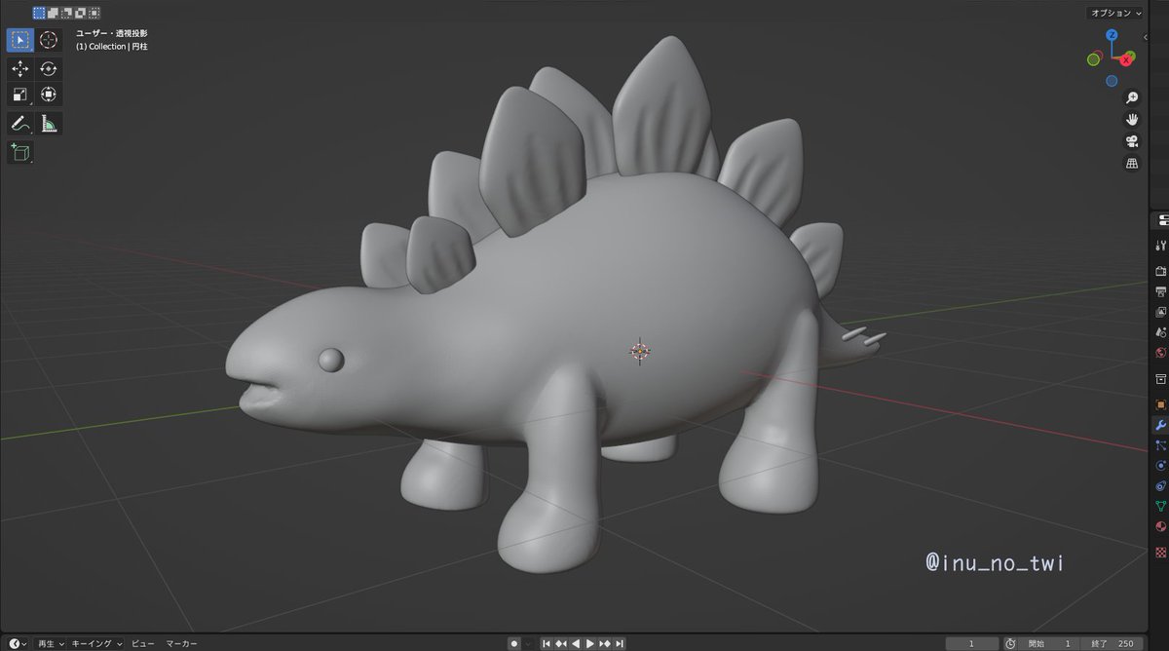Select the Scale tool
The image size is (1169, 651).
pos(20,95)
